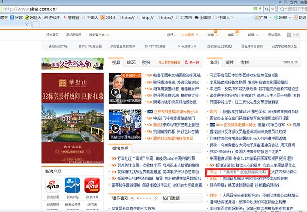Open the 翻译 translate tool
Screen dimensions: 307x212
tap(300, 17)
